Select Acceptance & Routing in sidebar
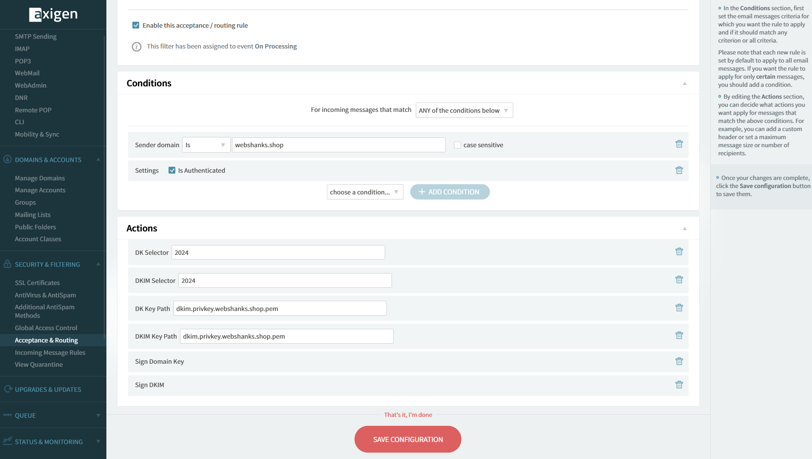Image resolution: width=812 pixels, height=459 pixels. pos(46,340)
